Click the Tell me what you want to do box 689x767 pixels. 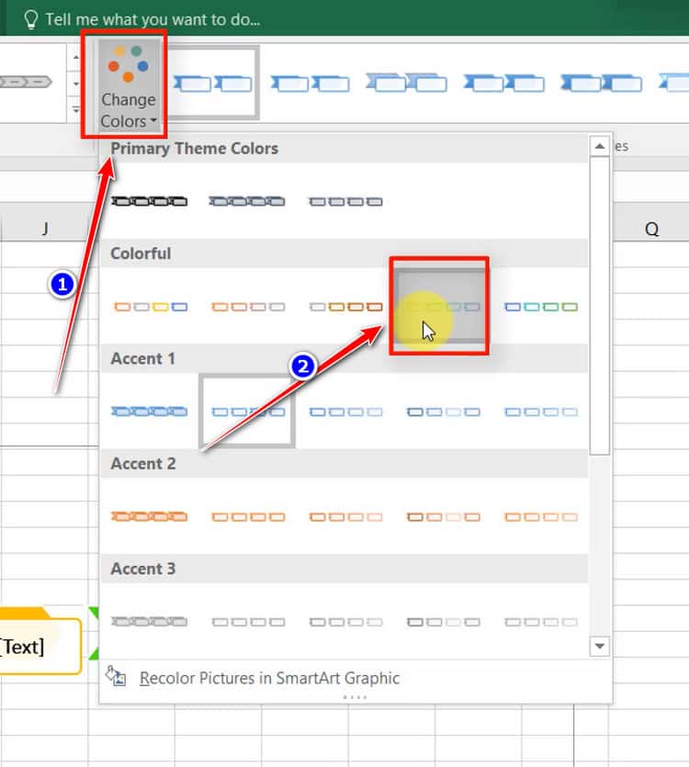pos(152,19)
